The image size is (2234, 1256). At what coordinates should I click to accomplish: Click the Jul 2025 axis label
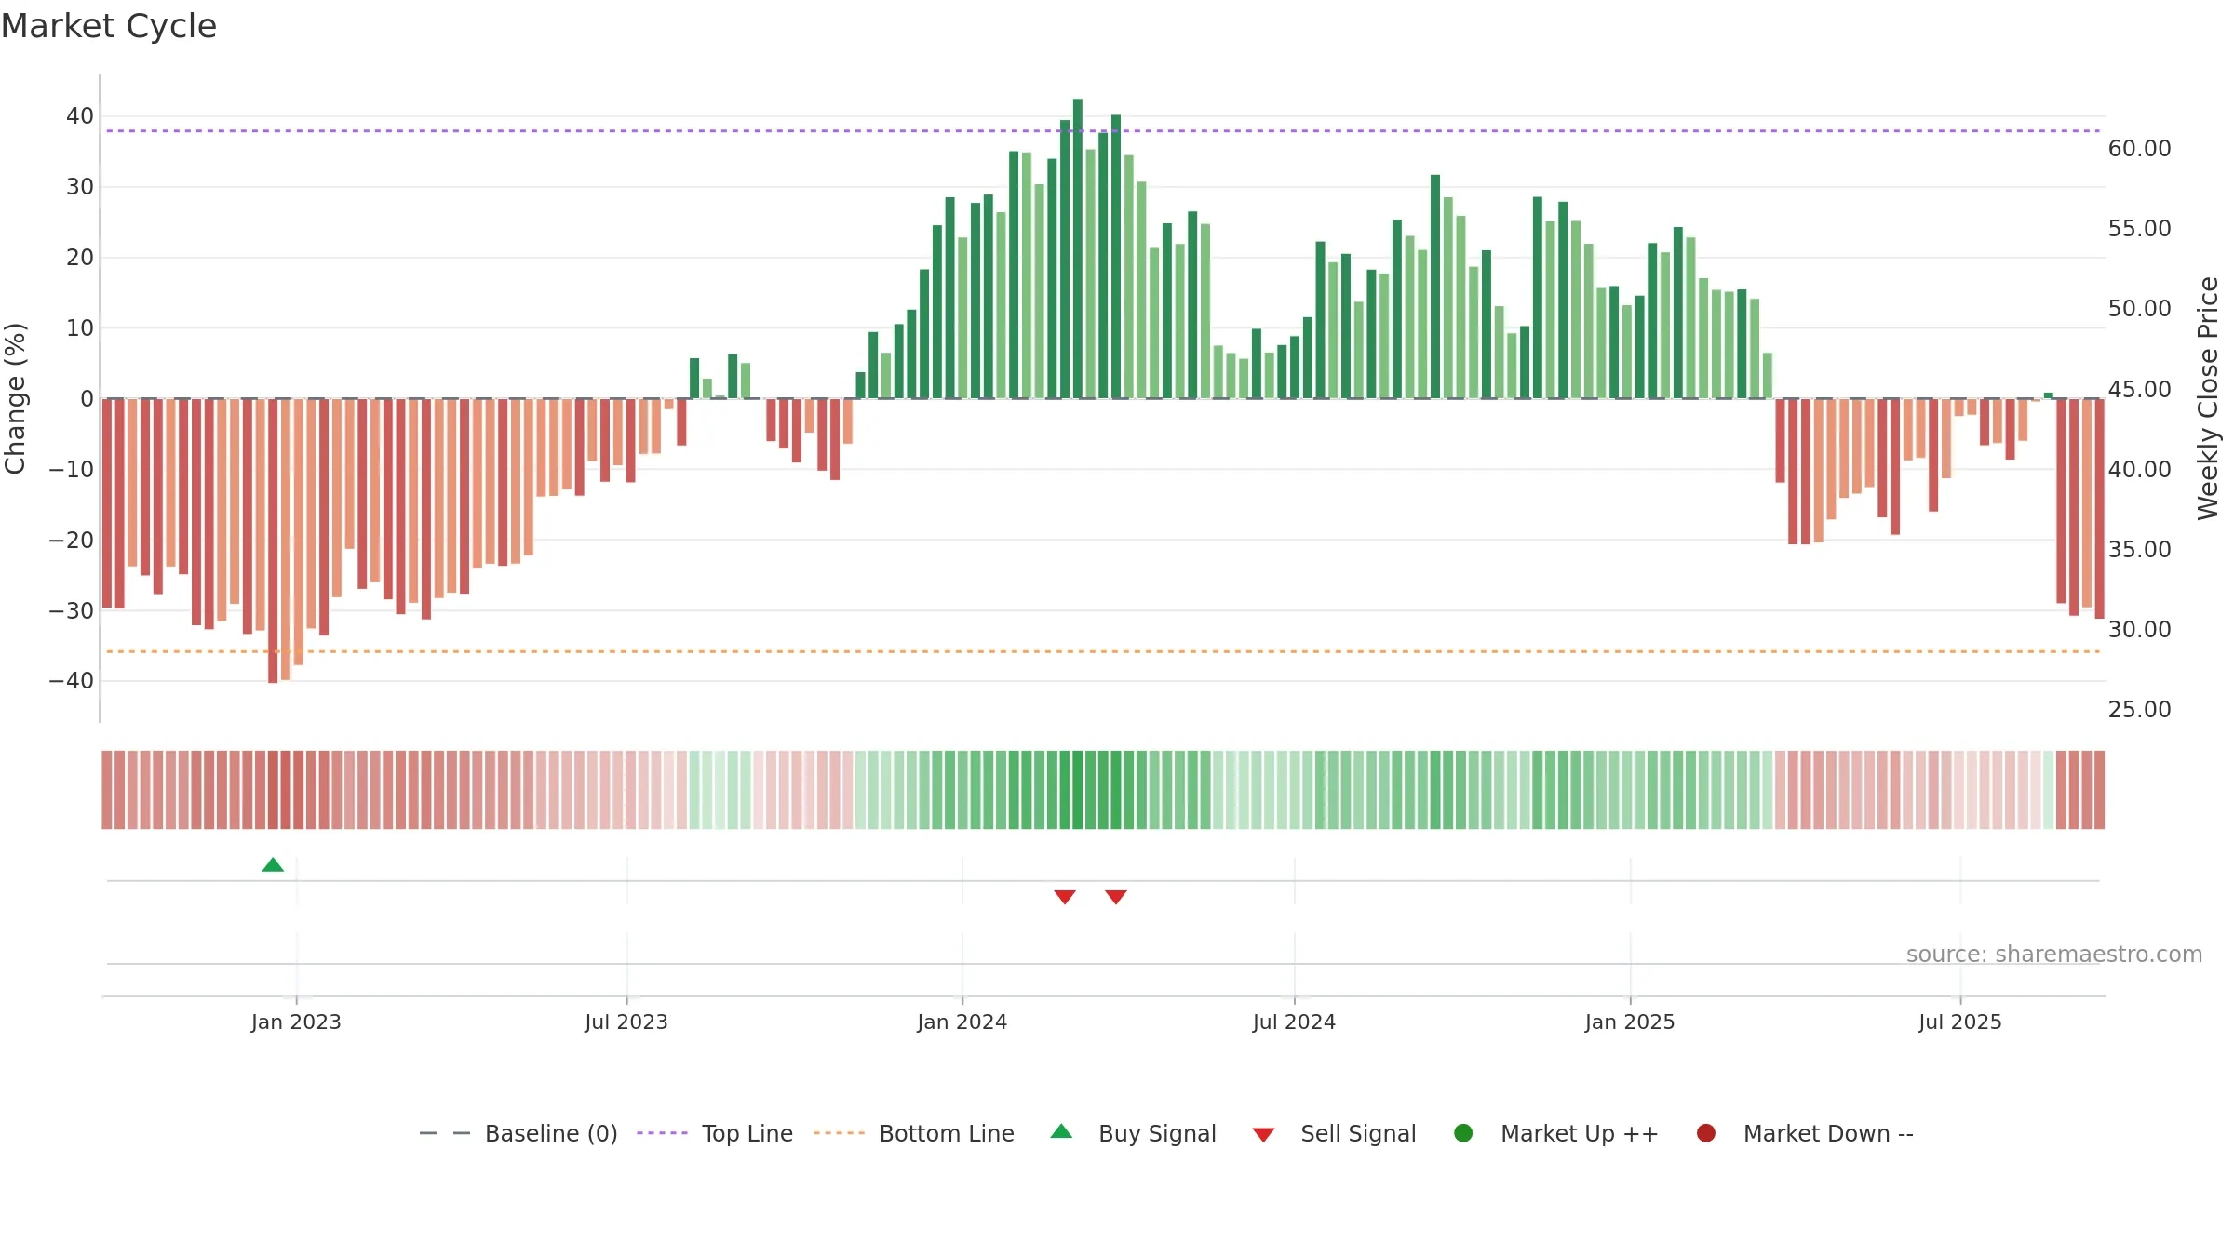1960,1022
